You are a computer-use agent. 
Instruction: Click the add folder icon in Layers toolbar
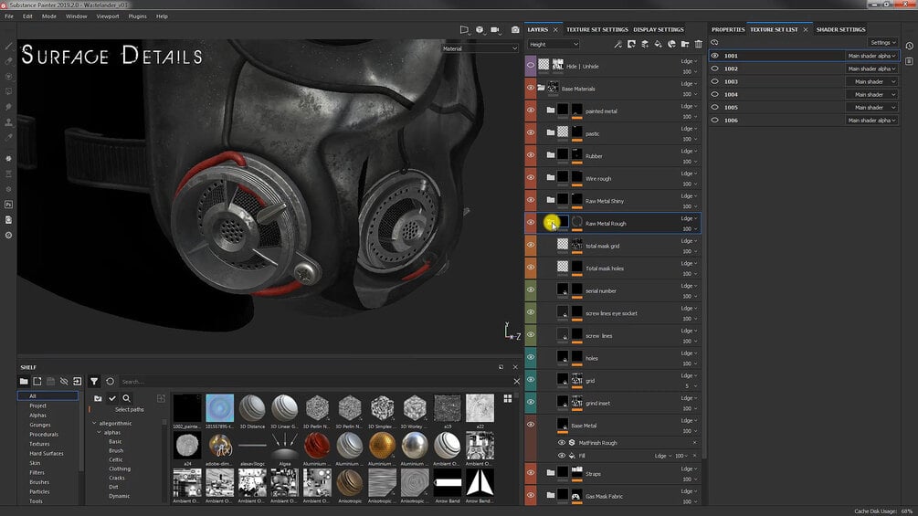coord(685,44)
